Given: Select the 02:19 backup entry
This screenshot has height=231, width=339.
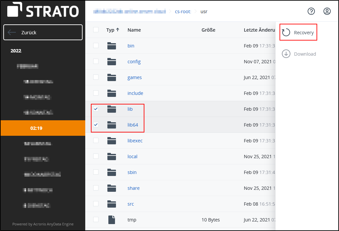Looking at the screenshot, I should tap(36, 128).
